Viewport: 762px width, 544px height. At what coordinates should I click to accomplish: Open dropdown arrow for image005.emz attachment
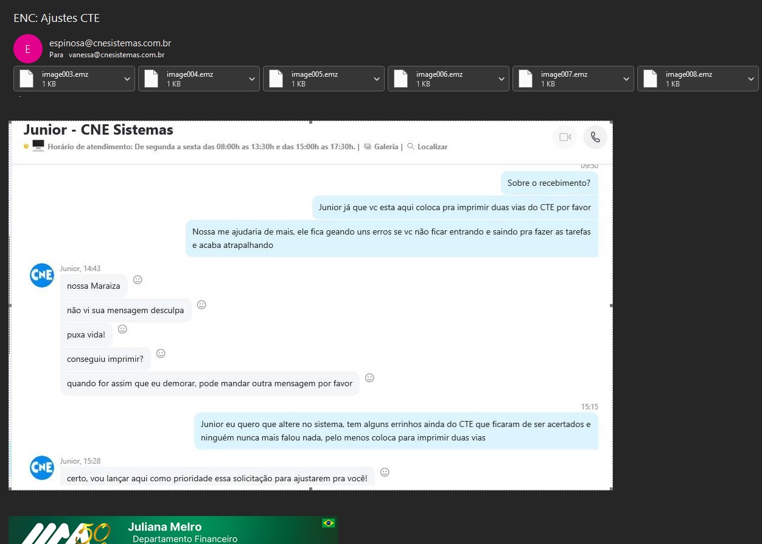point(376,79)
